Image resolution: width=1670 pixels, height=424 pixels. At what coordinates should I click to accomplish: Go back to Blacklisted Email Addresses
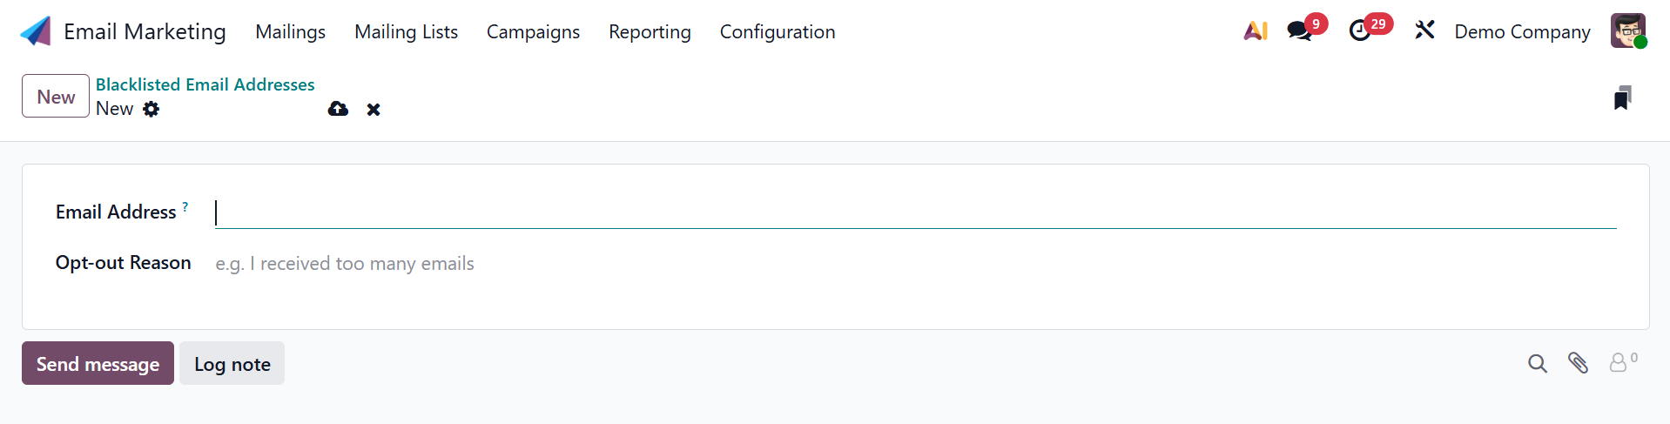(x=205, y=84)
